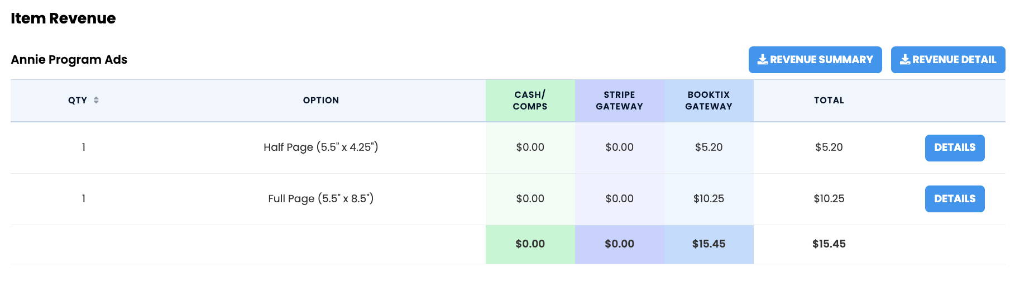Select the Full Page (5.5" x 8.5") option
The height and width of the screenshot is (295, 1034).
point(320,199)
